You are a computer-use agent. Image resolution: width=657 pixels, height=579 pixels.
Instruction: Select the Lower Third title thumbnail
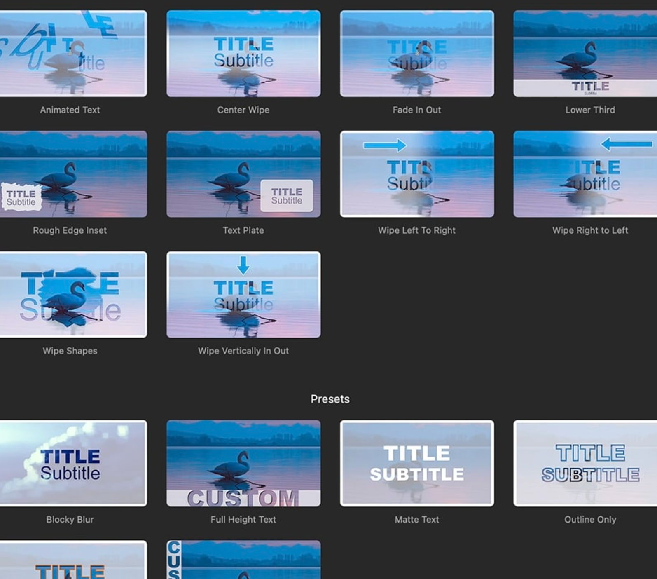point(585,54)
